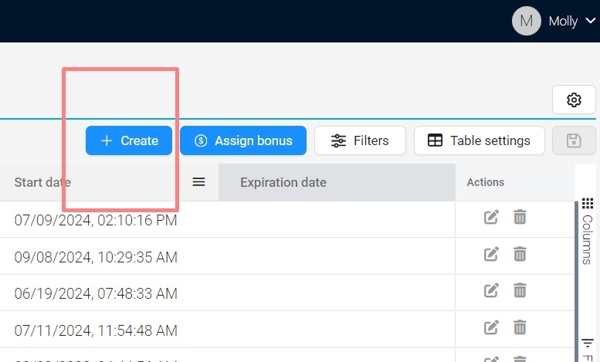The height and width of the screenshot is (362, 600).
Task: Click the gear settings icon button
Action: click(x=574, y=100)
